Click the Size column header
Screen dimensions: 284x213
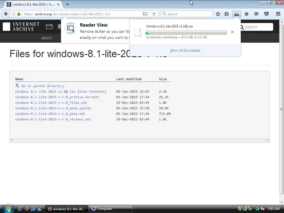[x=163, y=79]
